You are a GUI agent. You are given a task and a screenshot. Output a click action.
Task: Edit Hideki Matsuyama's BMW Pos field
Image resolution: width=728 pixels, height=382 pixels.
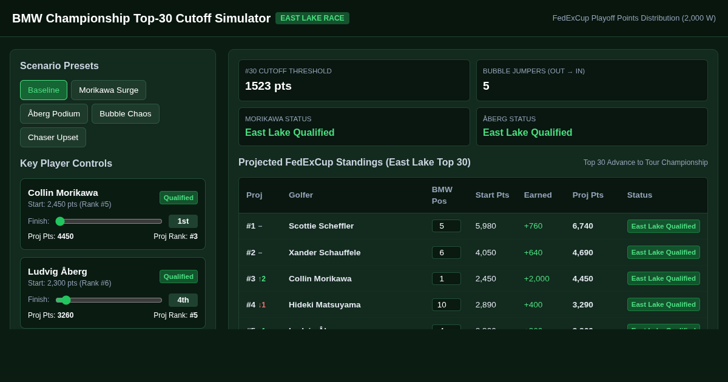tap(446, 304)
